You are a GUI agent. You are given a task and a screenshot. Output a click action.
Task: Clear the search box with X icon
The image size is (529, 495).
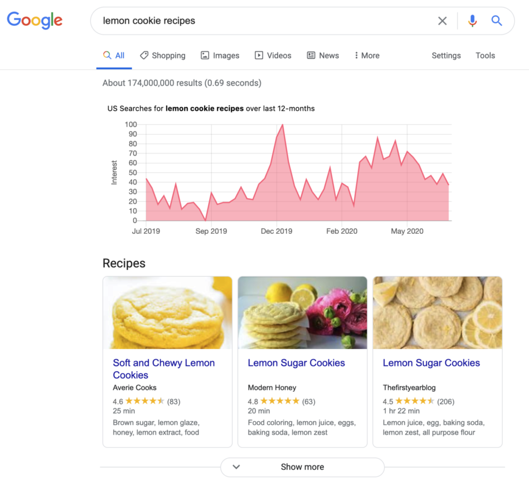pyautogui.click(x=442, y=21)
